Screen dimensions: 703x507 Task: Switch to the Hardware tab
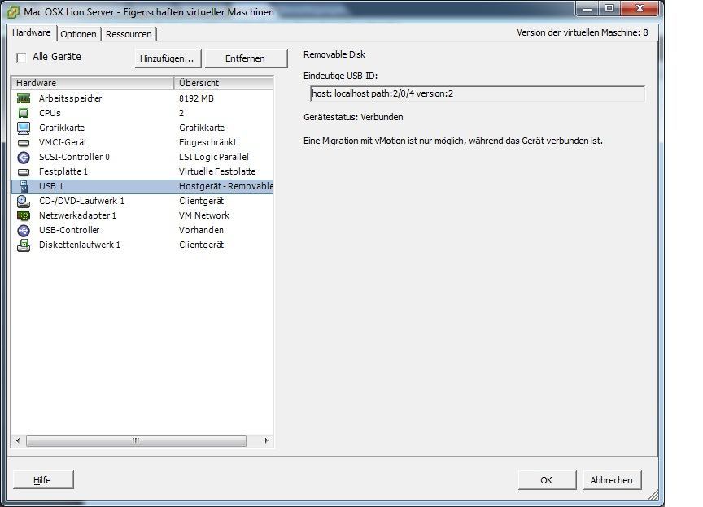click(32, 32)
